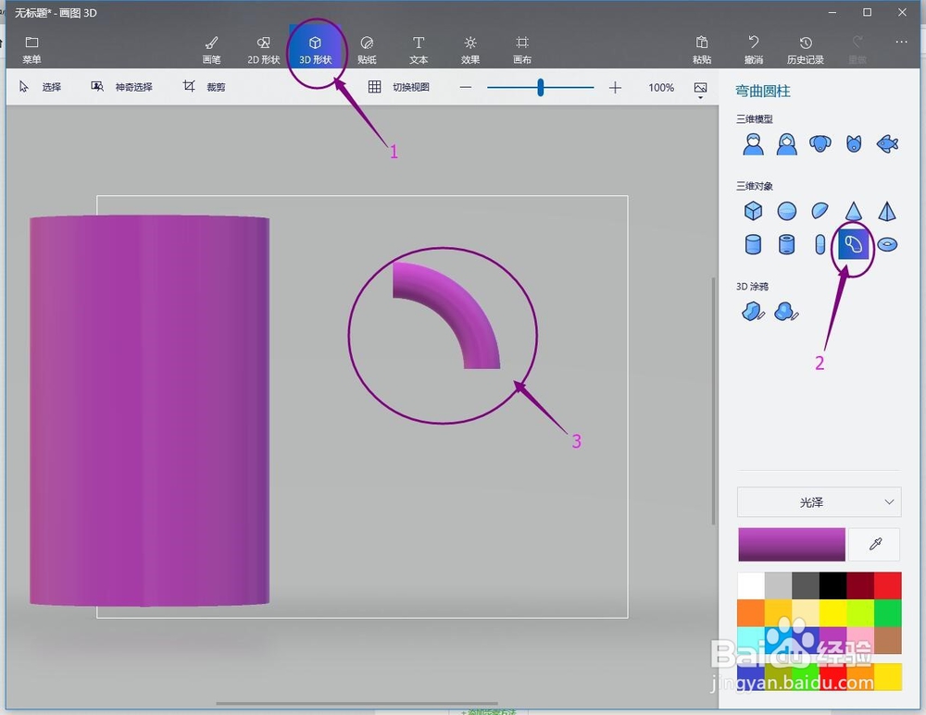Viewport: 926px width, 715px height.
Task: Open the 光泽 material dropdown
Action: click(820, 502)
